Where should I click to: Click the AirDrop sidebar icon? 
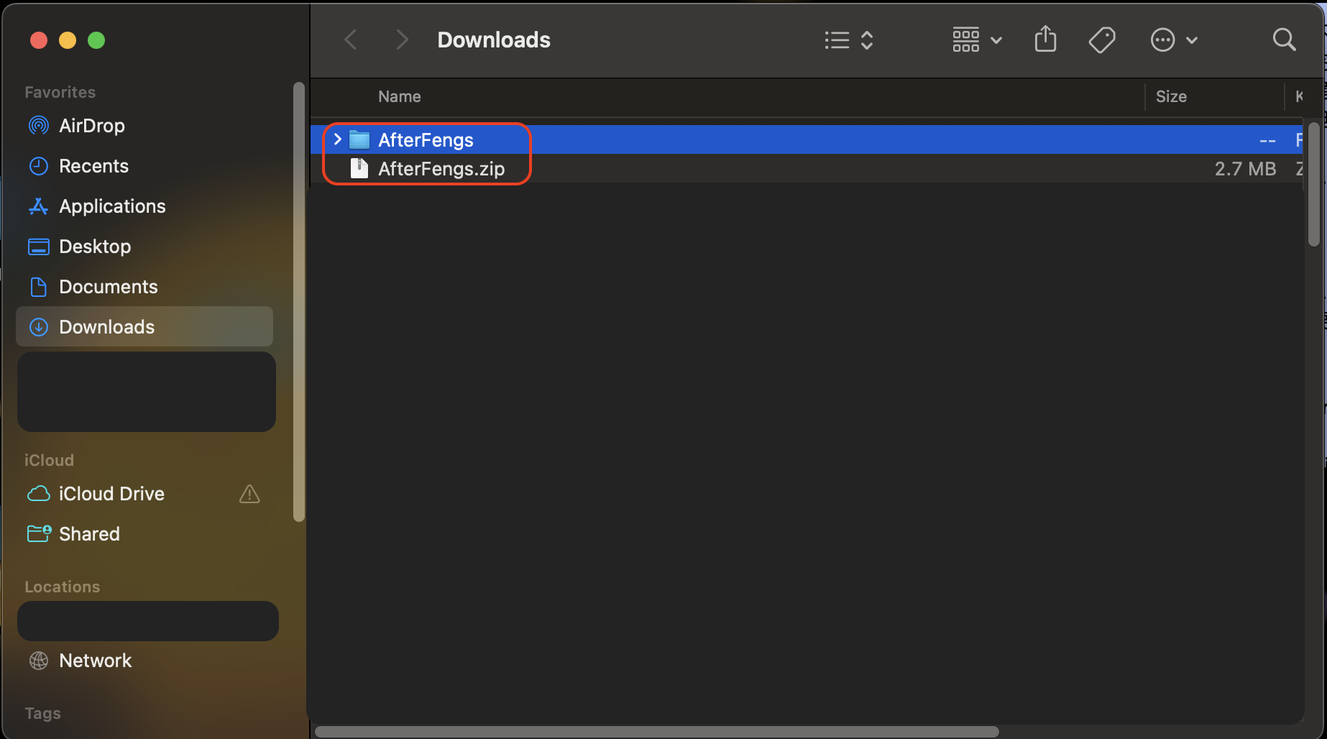tap(38, 126)
